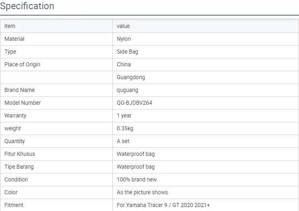This screenshot has width=299, height=211.
Task: Click the quguang brand value
Action: point(128,90)
